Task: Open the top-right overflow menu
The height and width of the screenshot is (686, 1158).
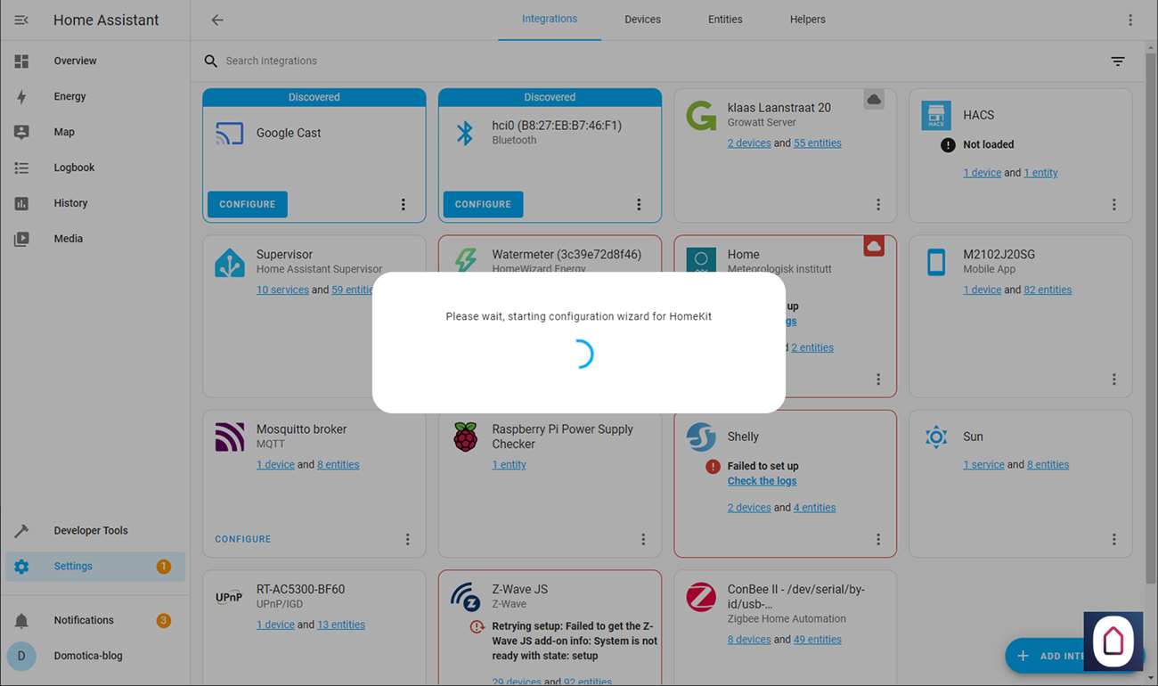Action: (x=1130, y=20)
